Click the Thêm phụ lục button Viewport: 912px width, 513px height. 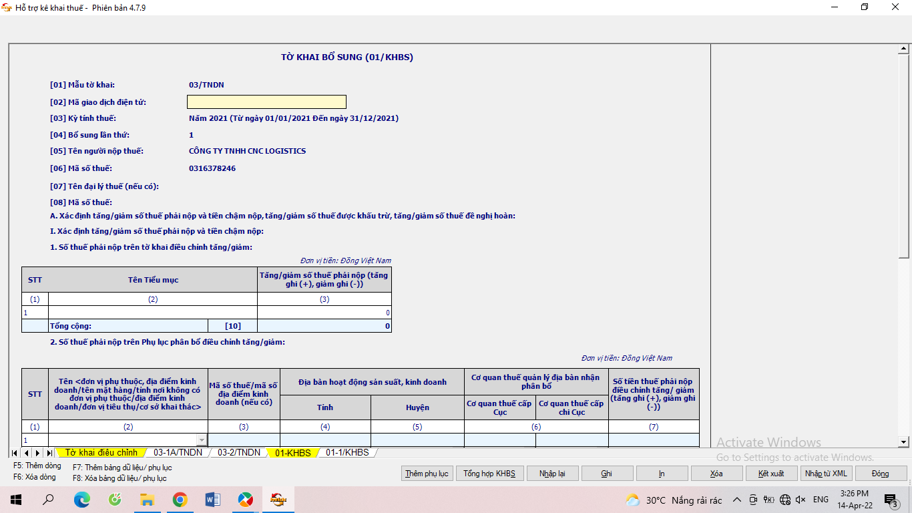(427, 474)
